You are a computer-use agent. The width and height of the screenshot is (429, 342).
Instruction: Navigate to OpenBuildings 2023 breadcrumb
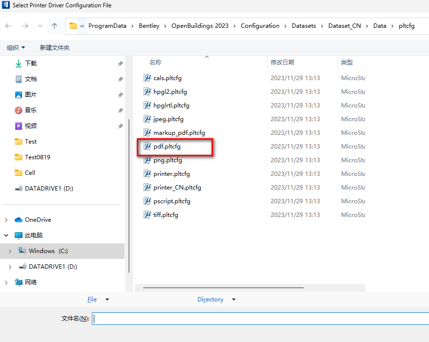coord(200,26)
